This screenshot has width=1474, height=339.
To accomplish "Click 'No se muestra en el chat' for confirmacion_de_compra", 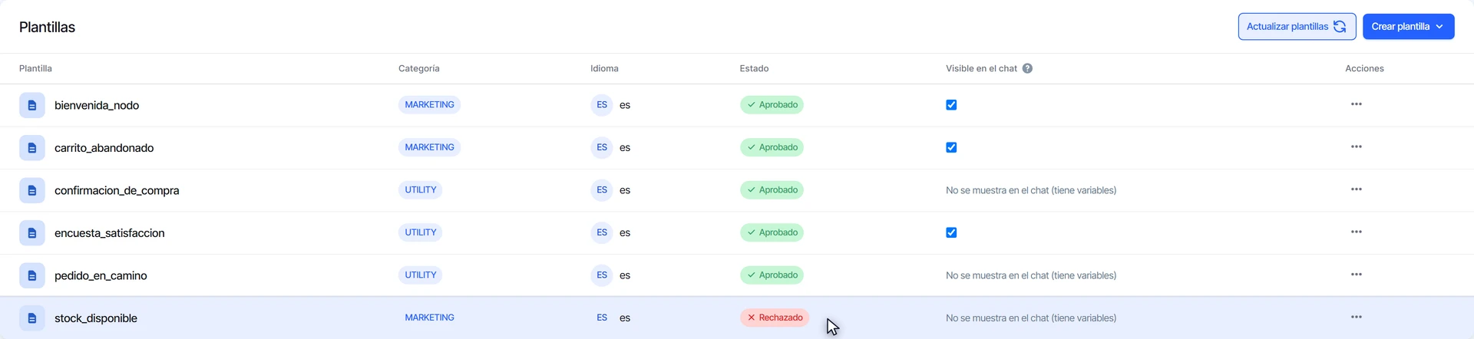I will pyautogui.click(x=1031, y=190).
